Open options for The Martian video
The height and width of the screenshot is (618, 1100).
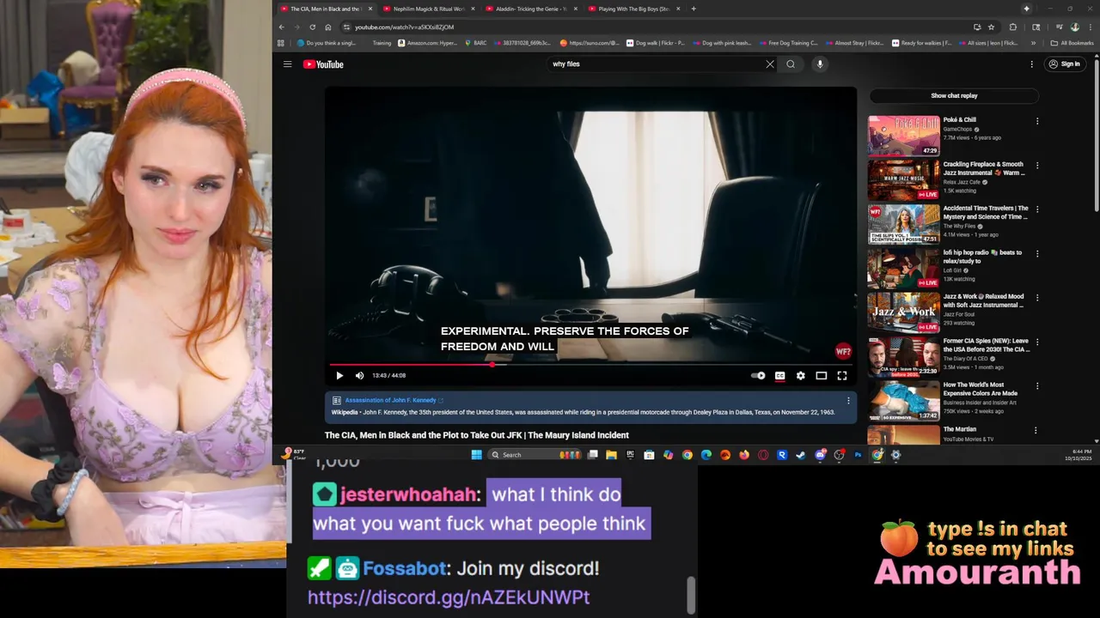(x=1036, y=431)
